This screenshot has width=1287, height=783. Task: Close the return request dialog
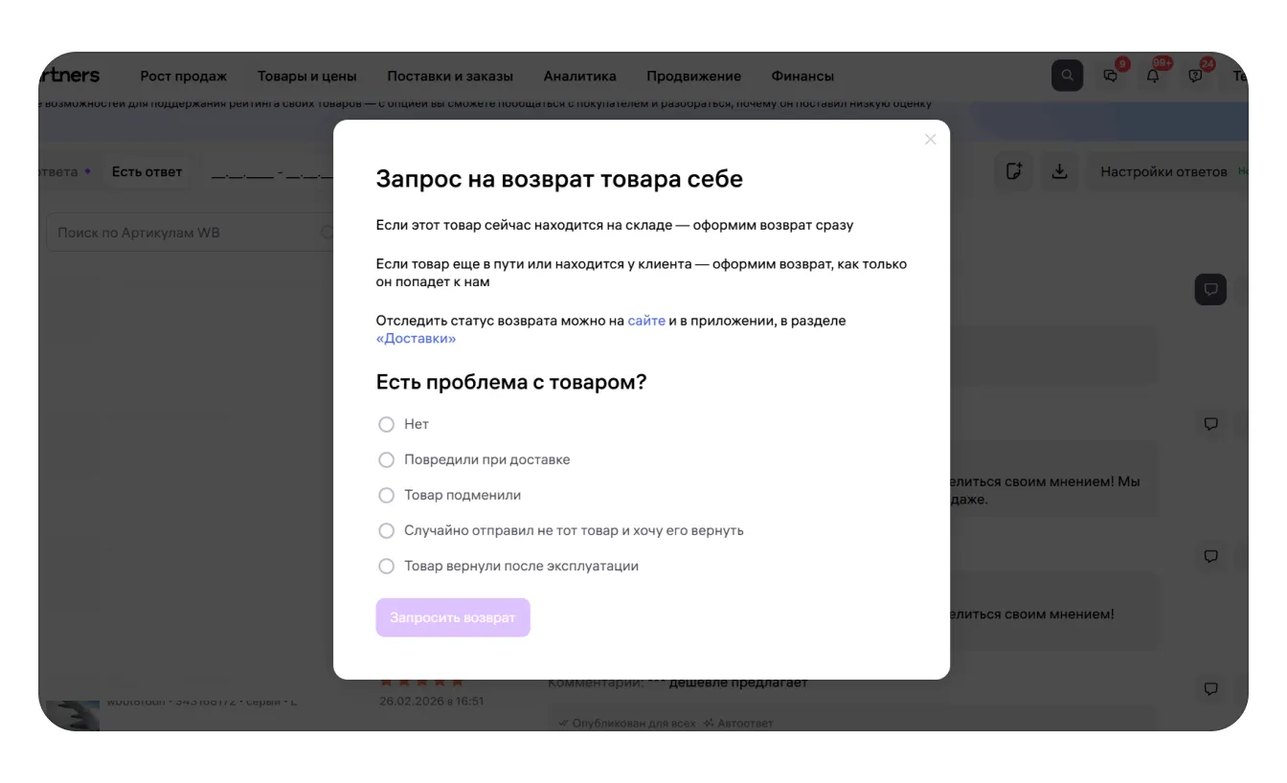tap(930, 140)
